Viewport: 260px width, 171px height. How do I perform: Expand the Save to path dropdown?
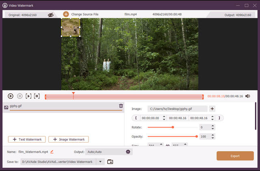click(101, 162)
